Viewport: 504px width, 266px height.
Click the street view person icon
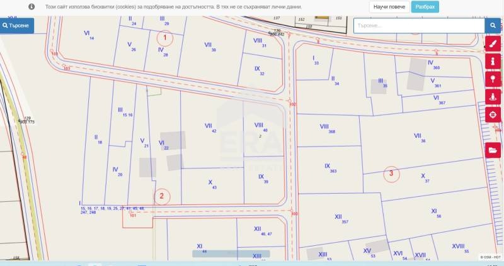coord(493,97)
